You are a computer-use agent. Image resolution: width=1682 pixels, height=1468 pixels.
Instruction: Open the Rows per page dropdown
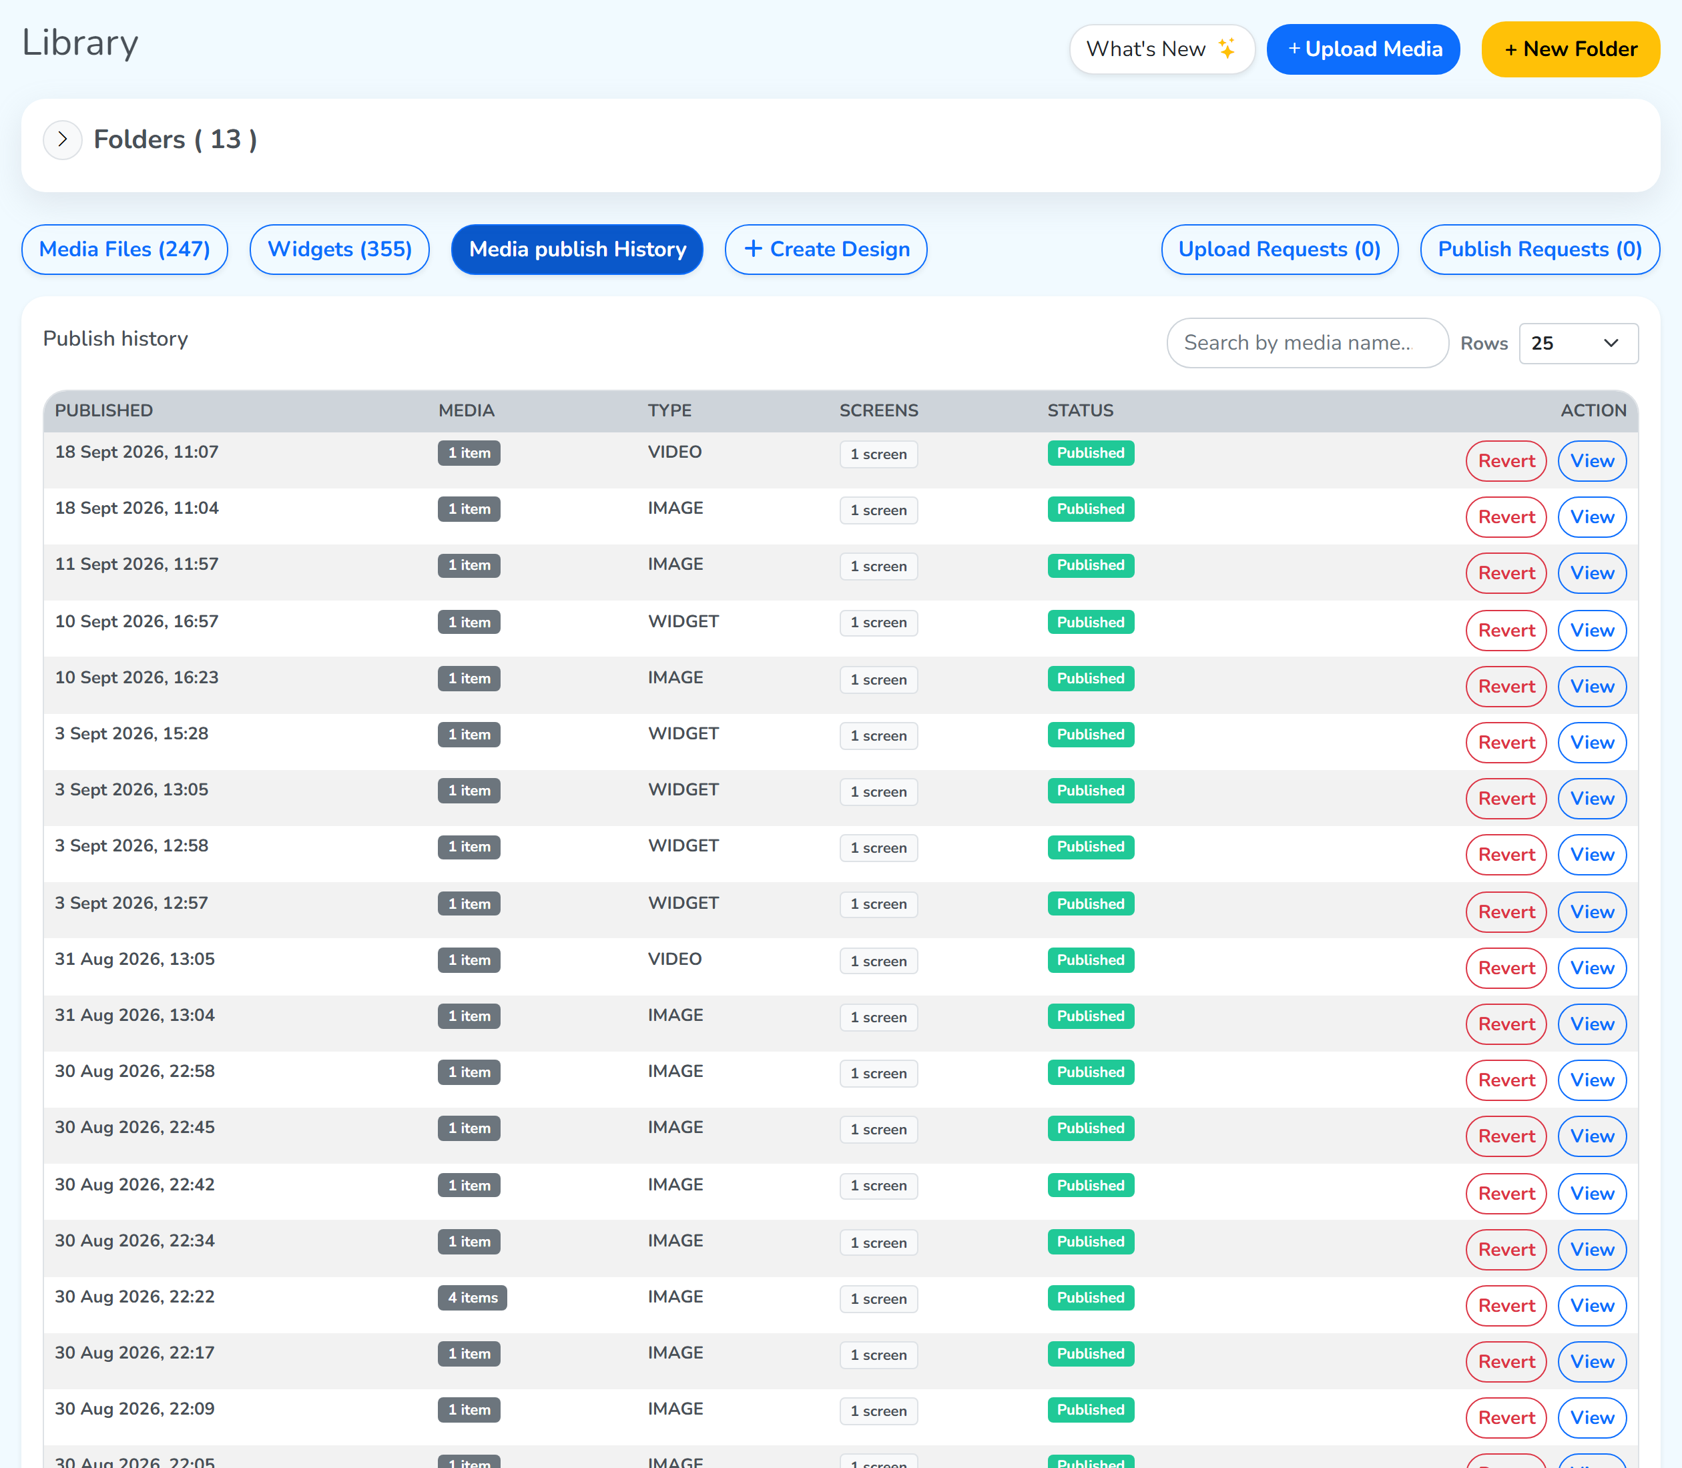pyautogui.click(x=1578, y=343)
